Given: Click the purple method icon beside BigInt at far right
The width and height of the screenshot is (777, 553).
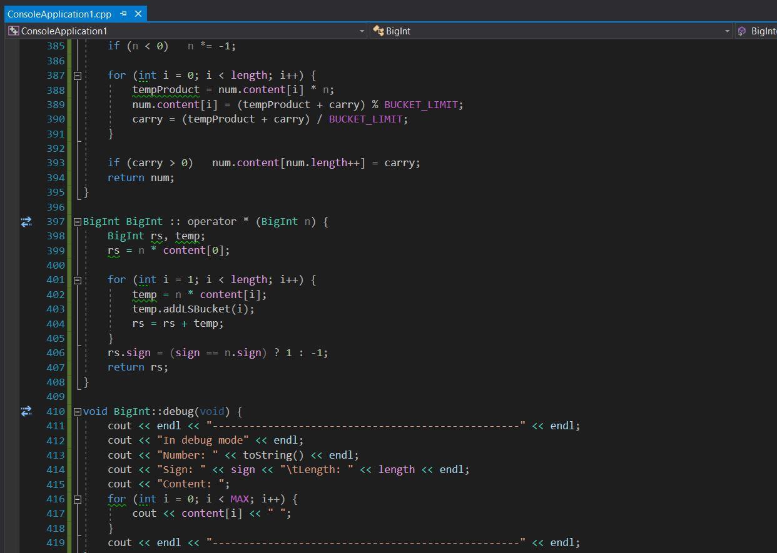Looking at the screenshot, I should tap(743, 31).
